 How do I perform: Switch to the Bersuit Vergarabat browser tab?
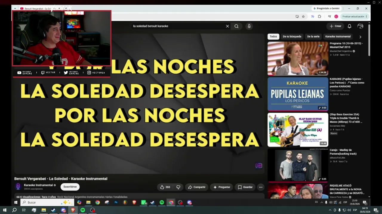(38, 9)
